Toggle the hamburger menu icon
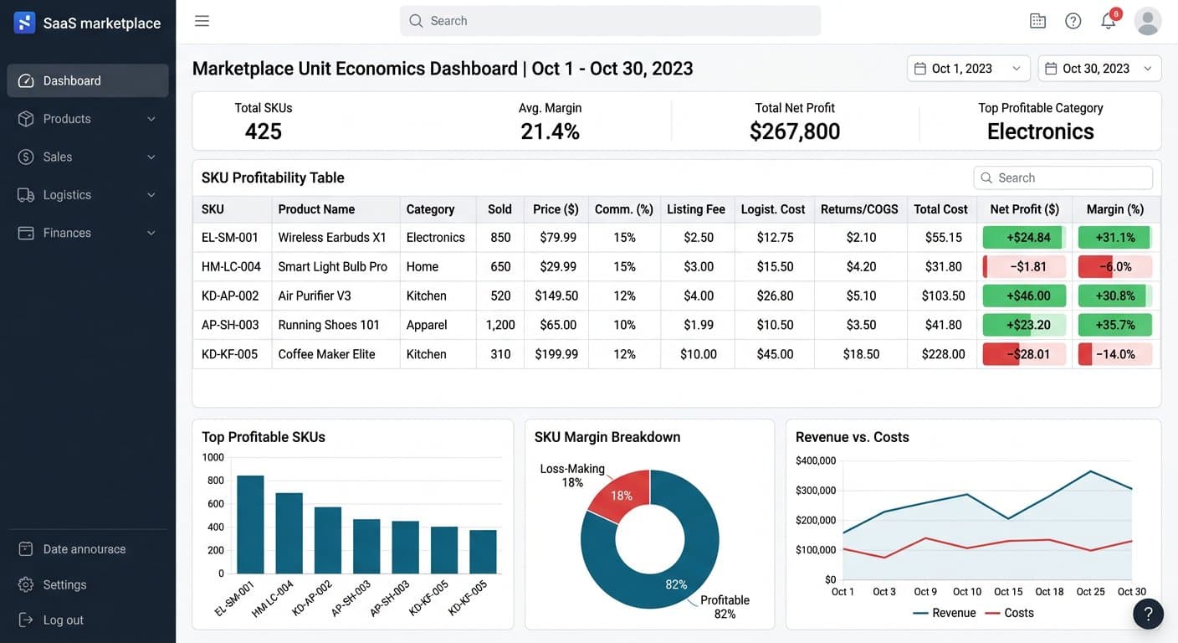Image resolution: width=1178 pixels, height=643 pixels. [202, 21]
